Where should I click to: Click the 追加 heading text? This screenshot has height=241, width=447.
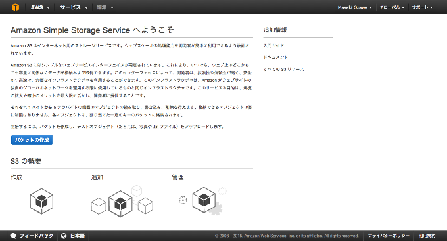pyautogui.click(x=97, y=177)
